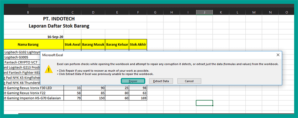Select the Rexus Vonix F22 cell
Screen dimensions: 298x118
pyautogui.click(x=34, y=93)
